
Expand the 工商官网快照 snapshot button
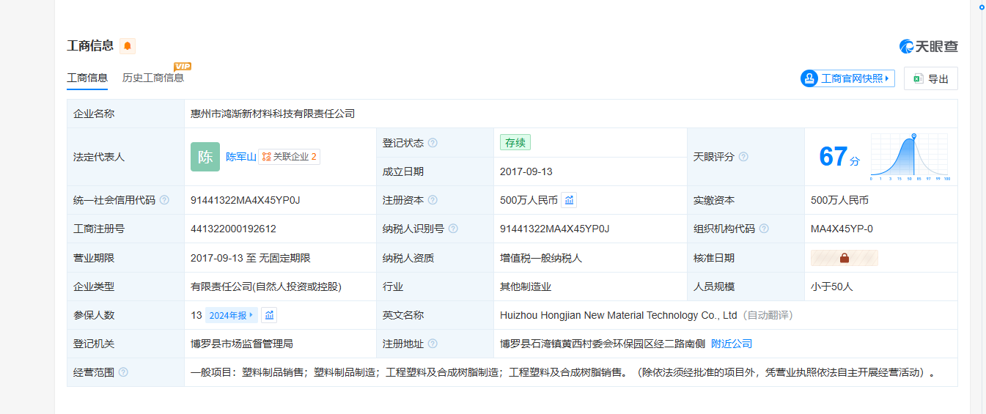847,78
